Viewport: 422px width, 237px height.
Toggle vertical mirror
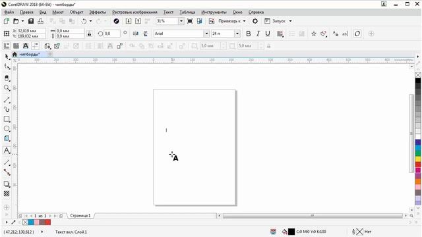(x=145, y=34)
